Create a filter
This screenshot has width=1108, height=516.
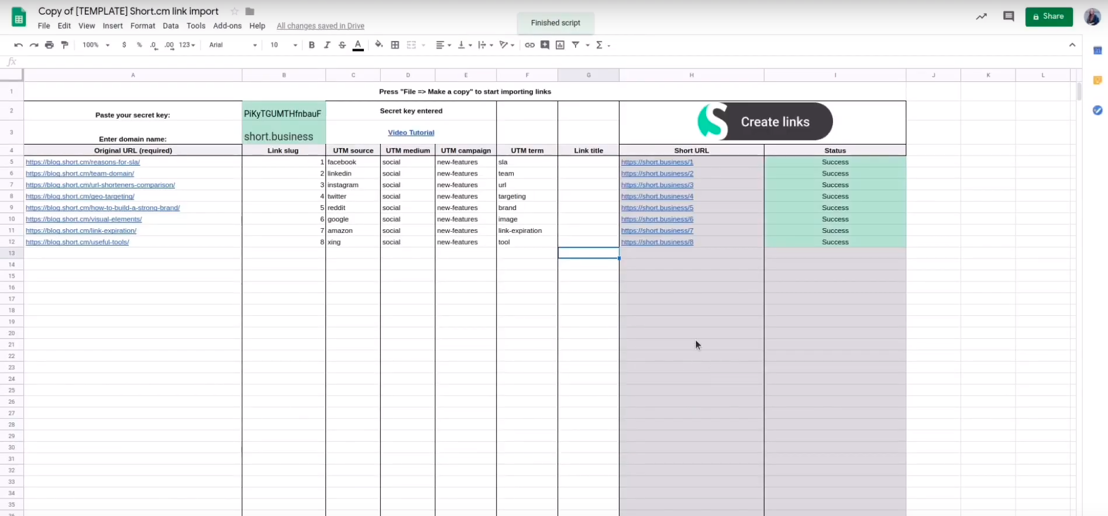(576, 45)
